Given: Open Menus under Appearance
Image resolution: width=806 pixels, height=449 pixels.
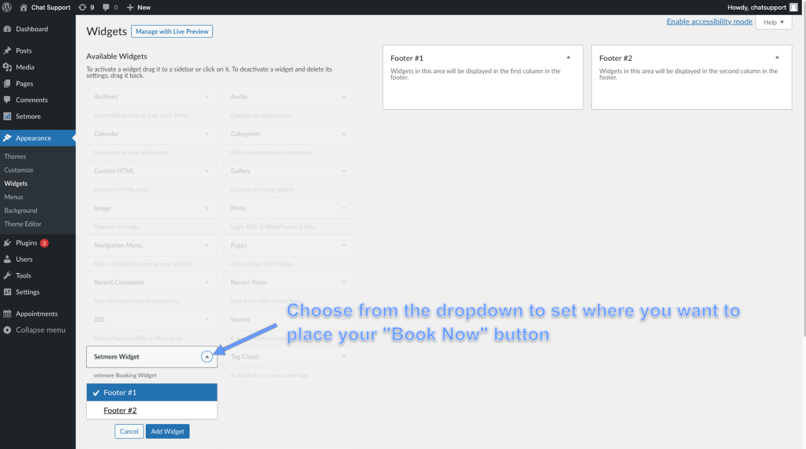Looking at the screenshot, I should 14,197.
